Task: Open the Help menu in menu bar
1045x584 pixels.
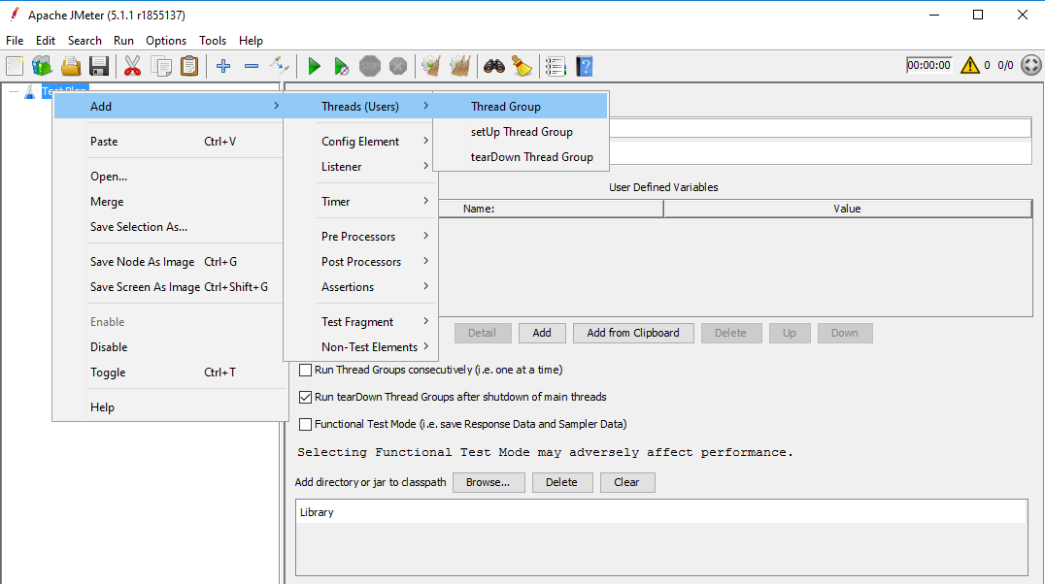Action: (251, 41)
